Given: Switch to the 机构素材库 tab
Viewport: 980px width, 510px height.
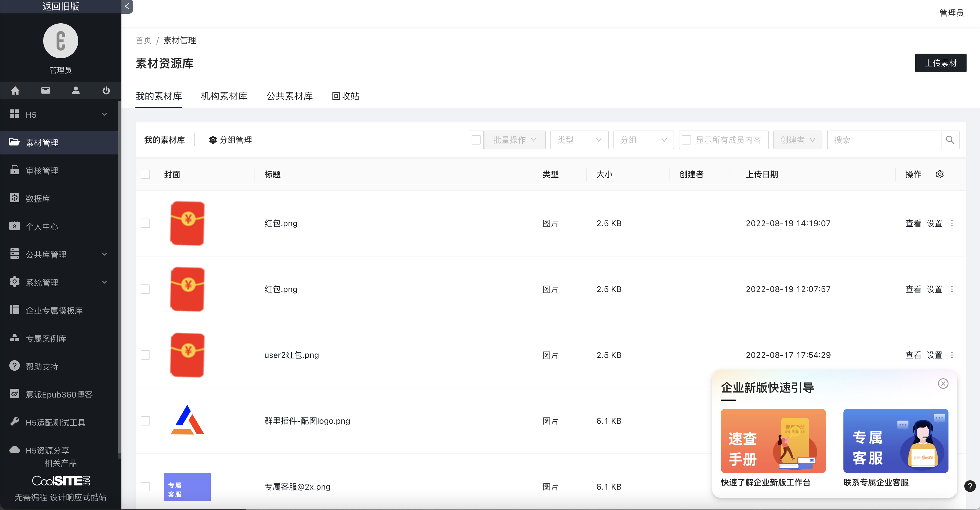Looking at the screenshot, I should pos(224,96).
